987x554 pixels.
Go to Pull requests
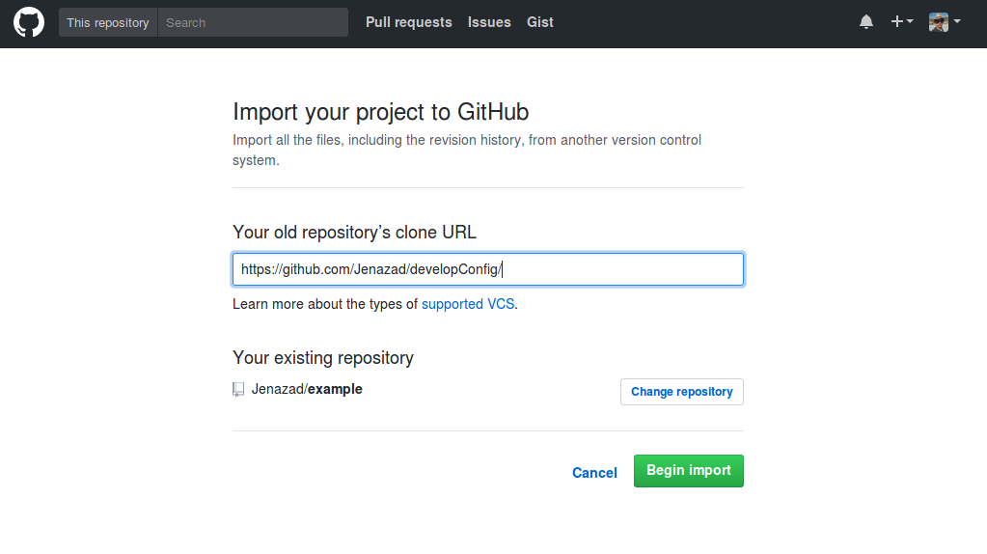click(408, 22)
